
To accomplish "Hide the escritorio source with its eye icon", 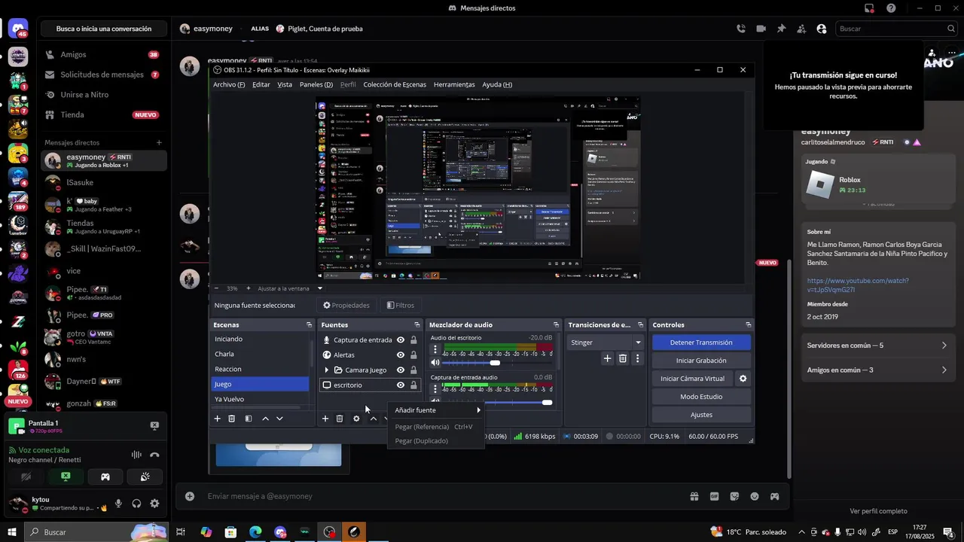I will click(401, 385).
